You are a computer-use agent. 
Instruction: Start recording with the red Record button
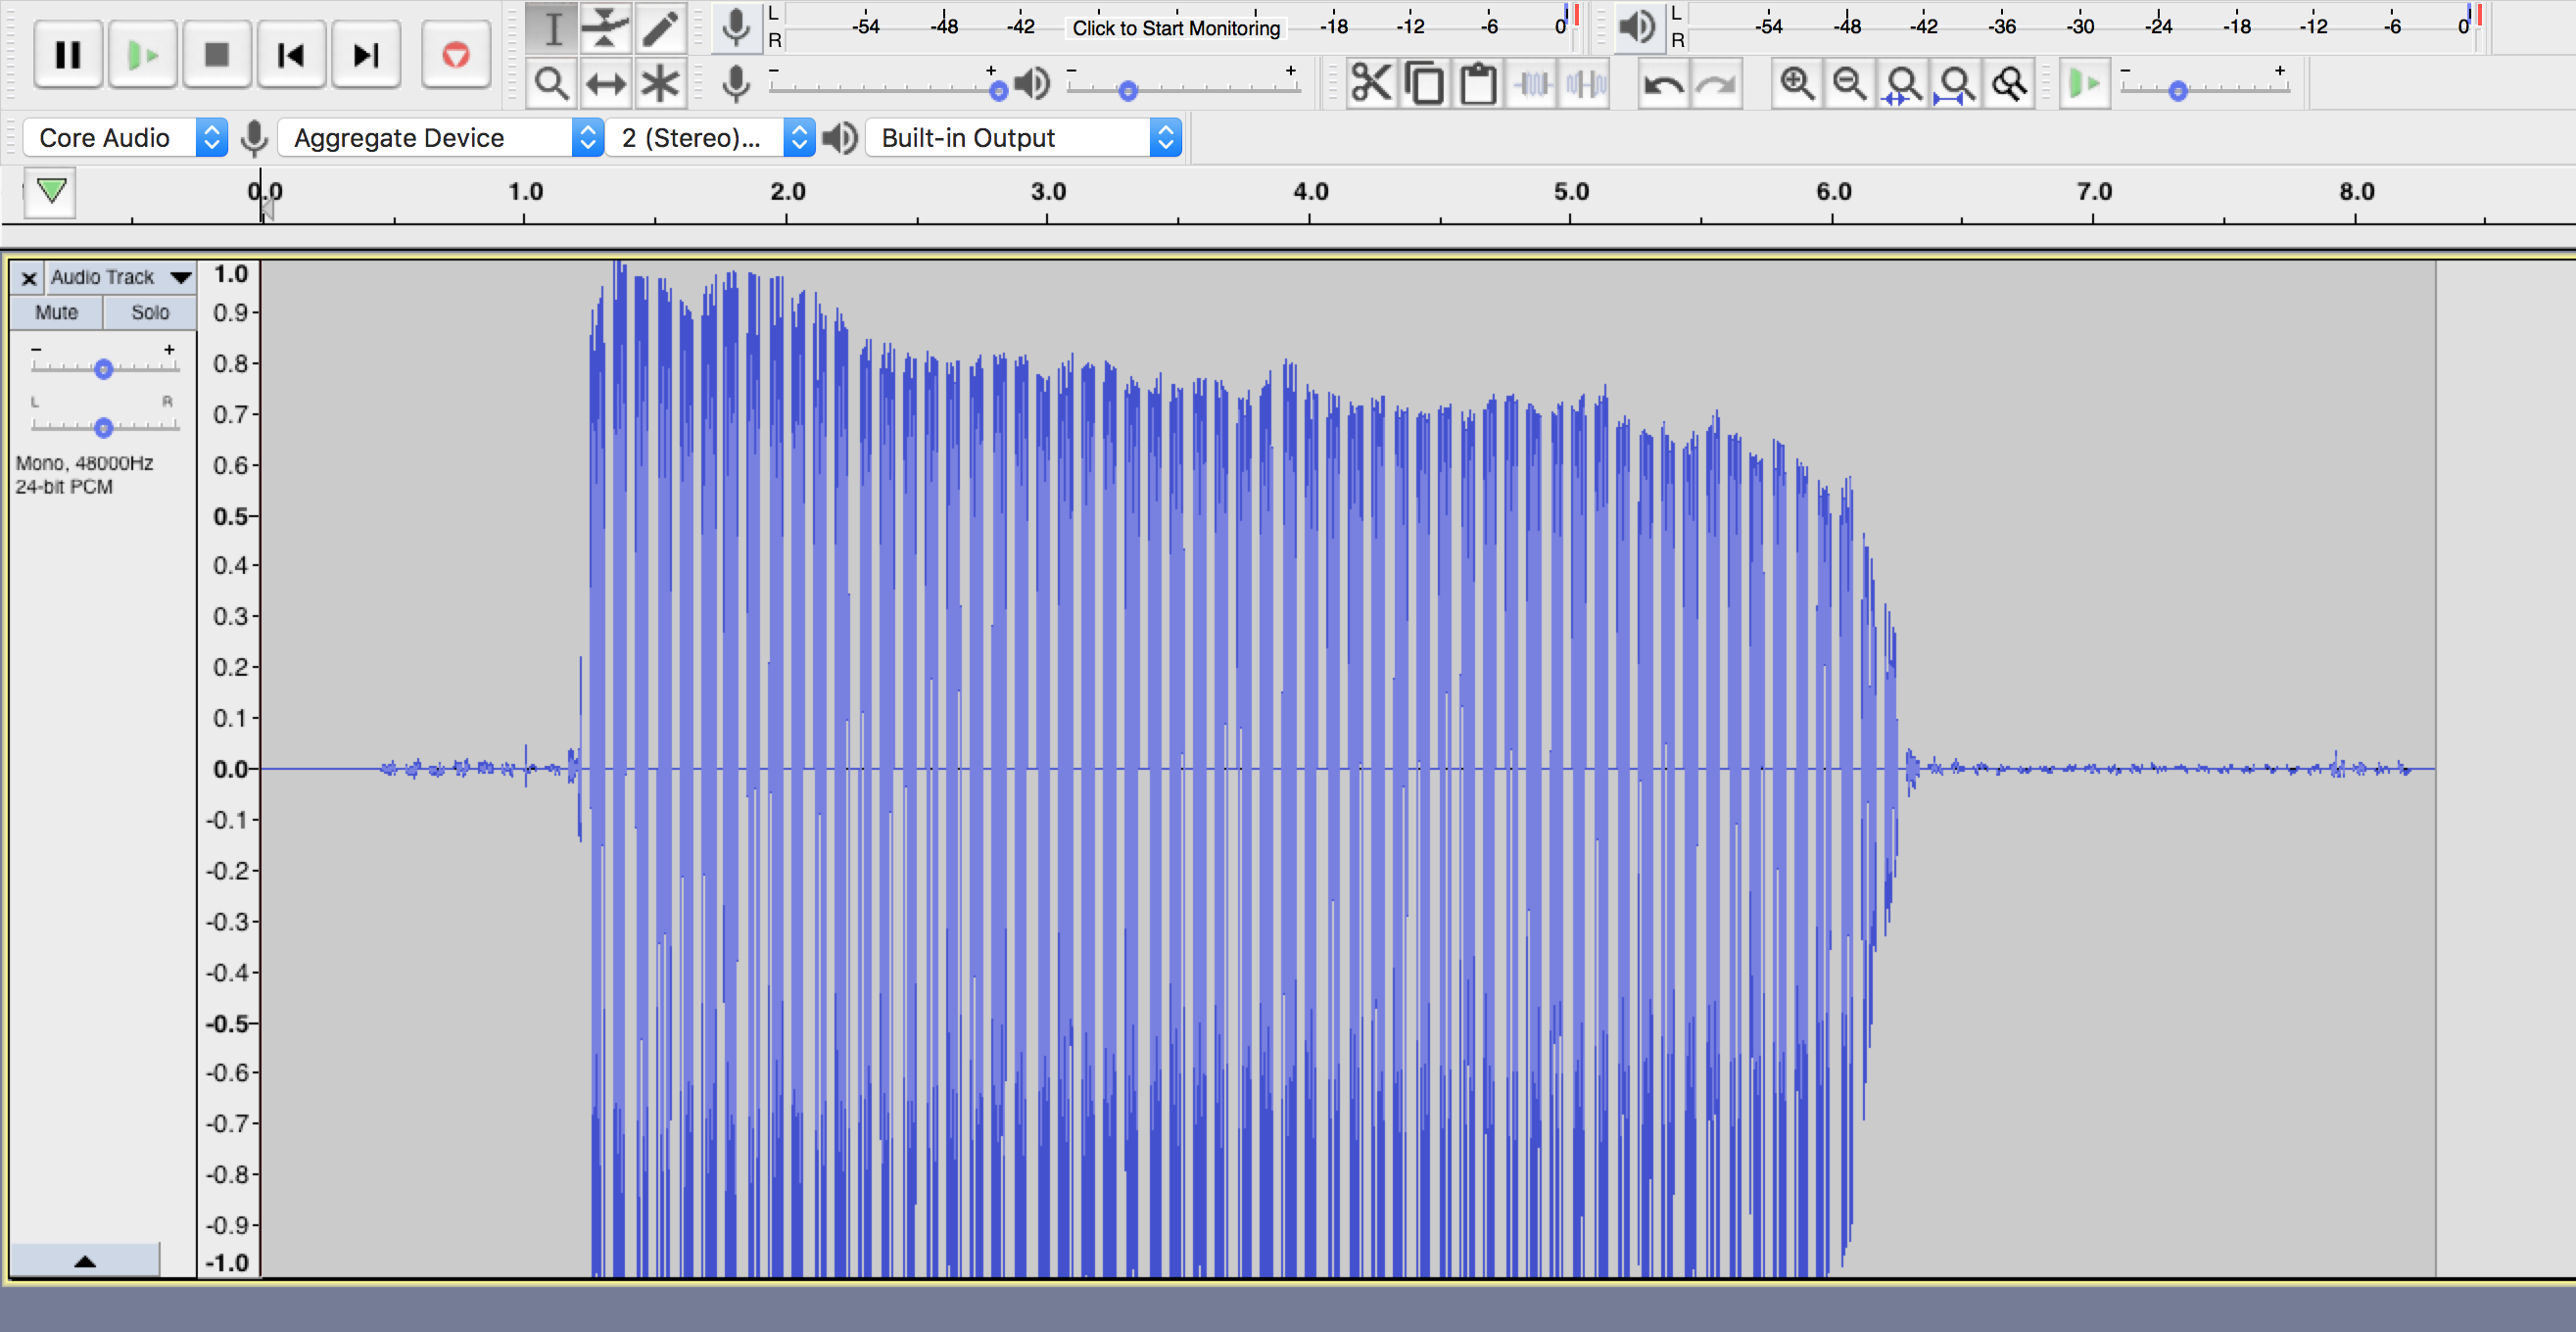coord(456,54)
